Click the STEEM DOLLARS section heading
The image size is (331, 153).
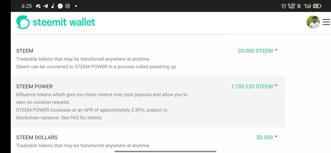[x=37, y=137]
